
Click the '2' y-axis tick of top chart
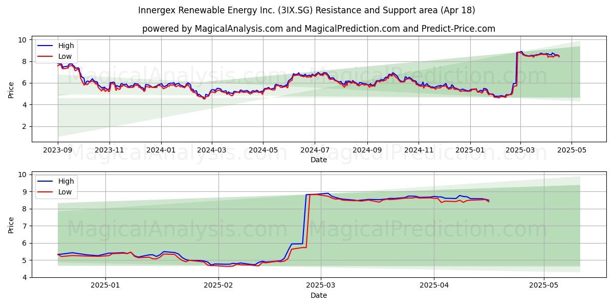click(x=24, y=126)
